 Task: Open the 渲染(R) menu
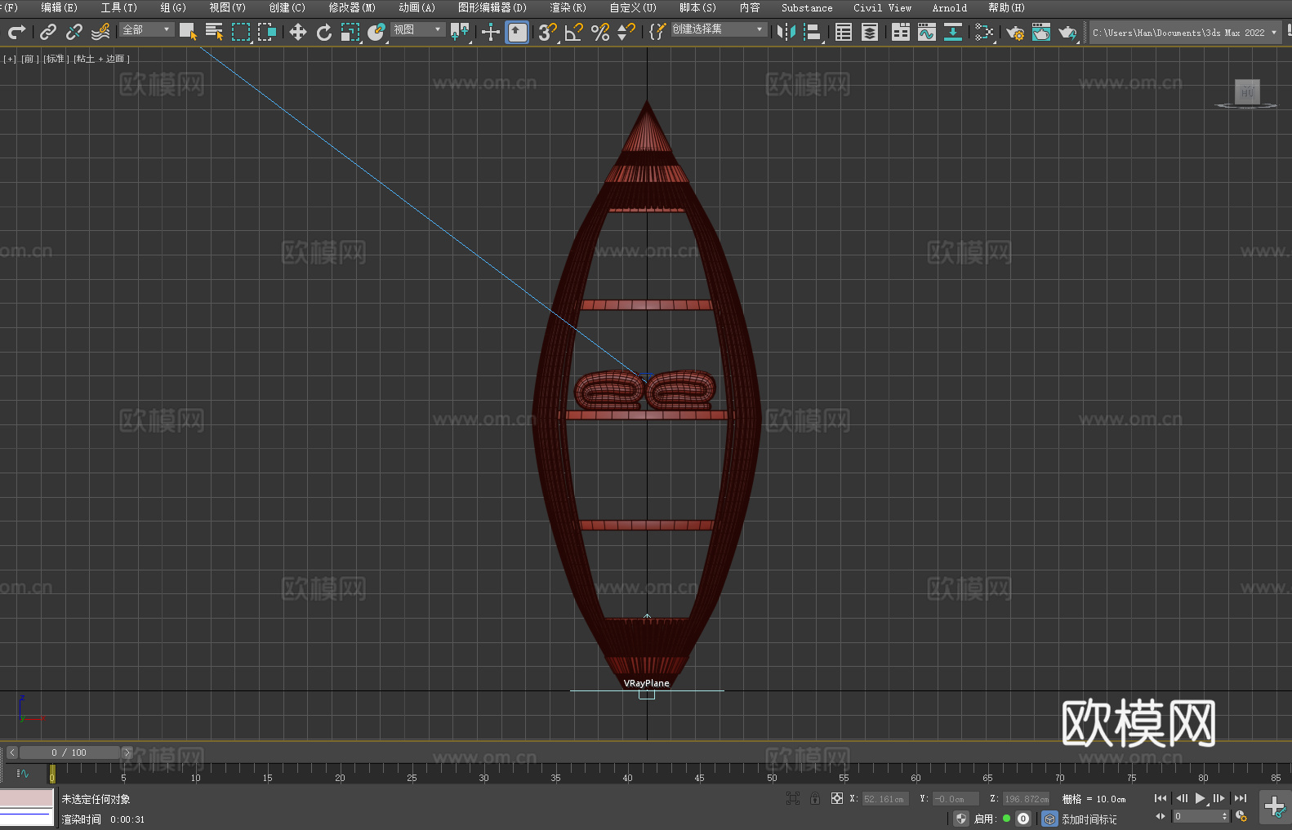pyautogui.click(x=568, y=8)
